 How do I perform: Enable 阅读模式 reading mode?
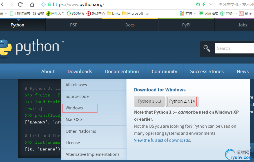[208, 13]
